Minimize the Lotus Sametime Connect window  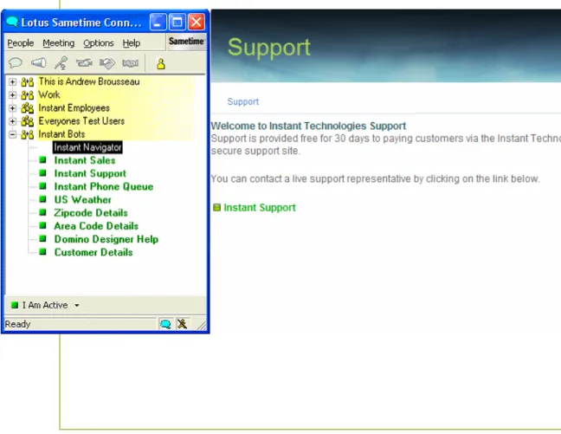[158, 23]
